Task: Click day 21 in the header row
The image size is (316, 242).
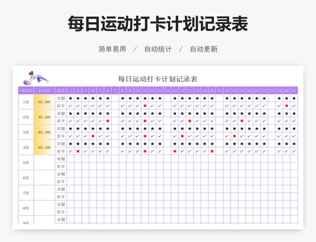Action: tap(220, 90)
